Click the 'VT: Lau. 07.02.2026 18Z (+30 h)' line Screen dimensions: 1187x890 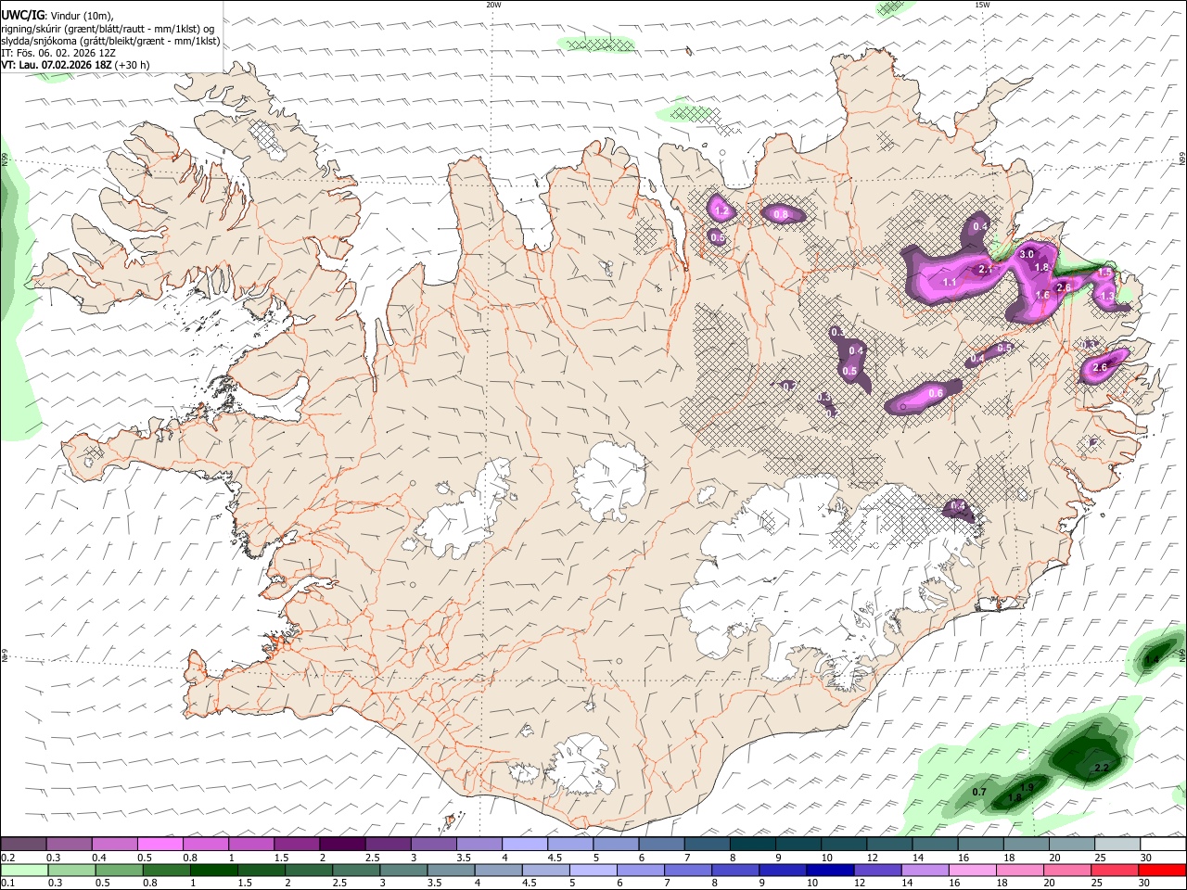75,65
